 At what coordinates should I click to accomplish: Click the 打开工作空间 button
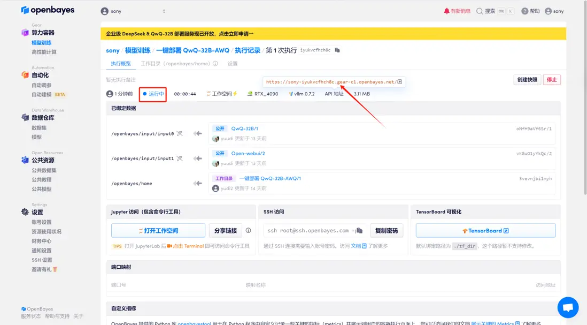158,231
